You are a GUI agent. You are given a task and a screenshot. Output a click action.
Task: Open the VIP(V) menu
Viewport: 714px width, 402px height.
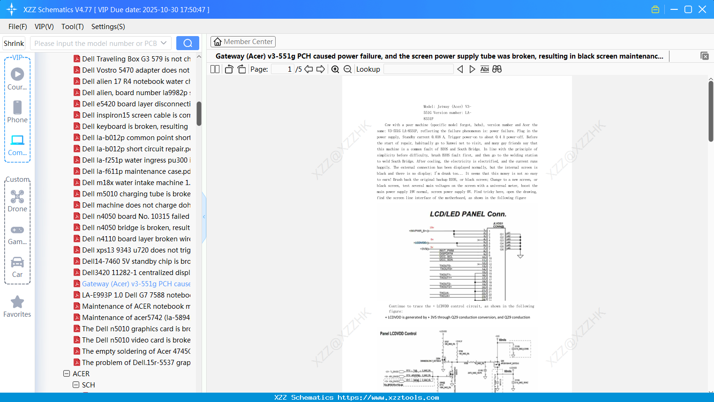(44, 27)
